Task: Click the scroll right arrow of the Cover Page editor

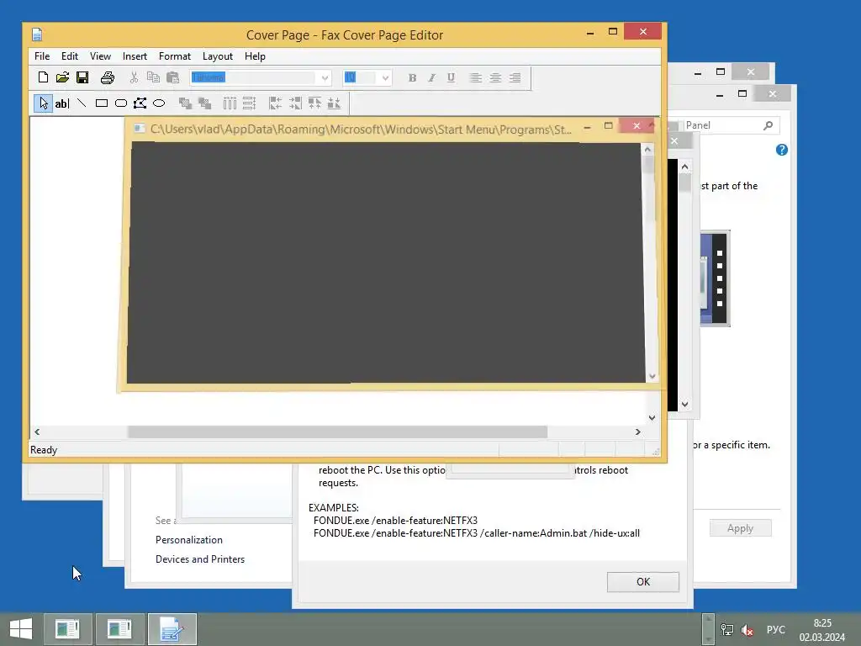Action: (x=637, y=432)
